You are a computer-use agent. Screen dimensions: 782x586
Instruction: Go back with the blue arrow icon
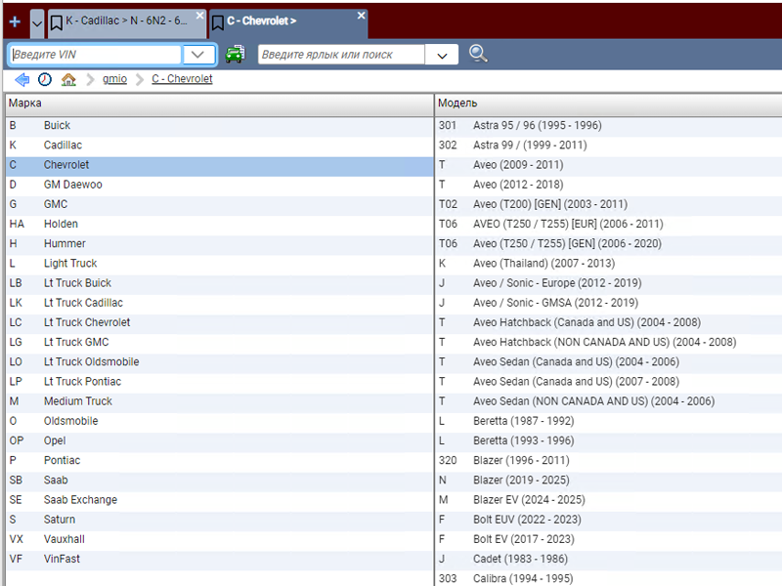[x=22, y=79]
